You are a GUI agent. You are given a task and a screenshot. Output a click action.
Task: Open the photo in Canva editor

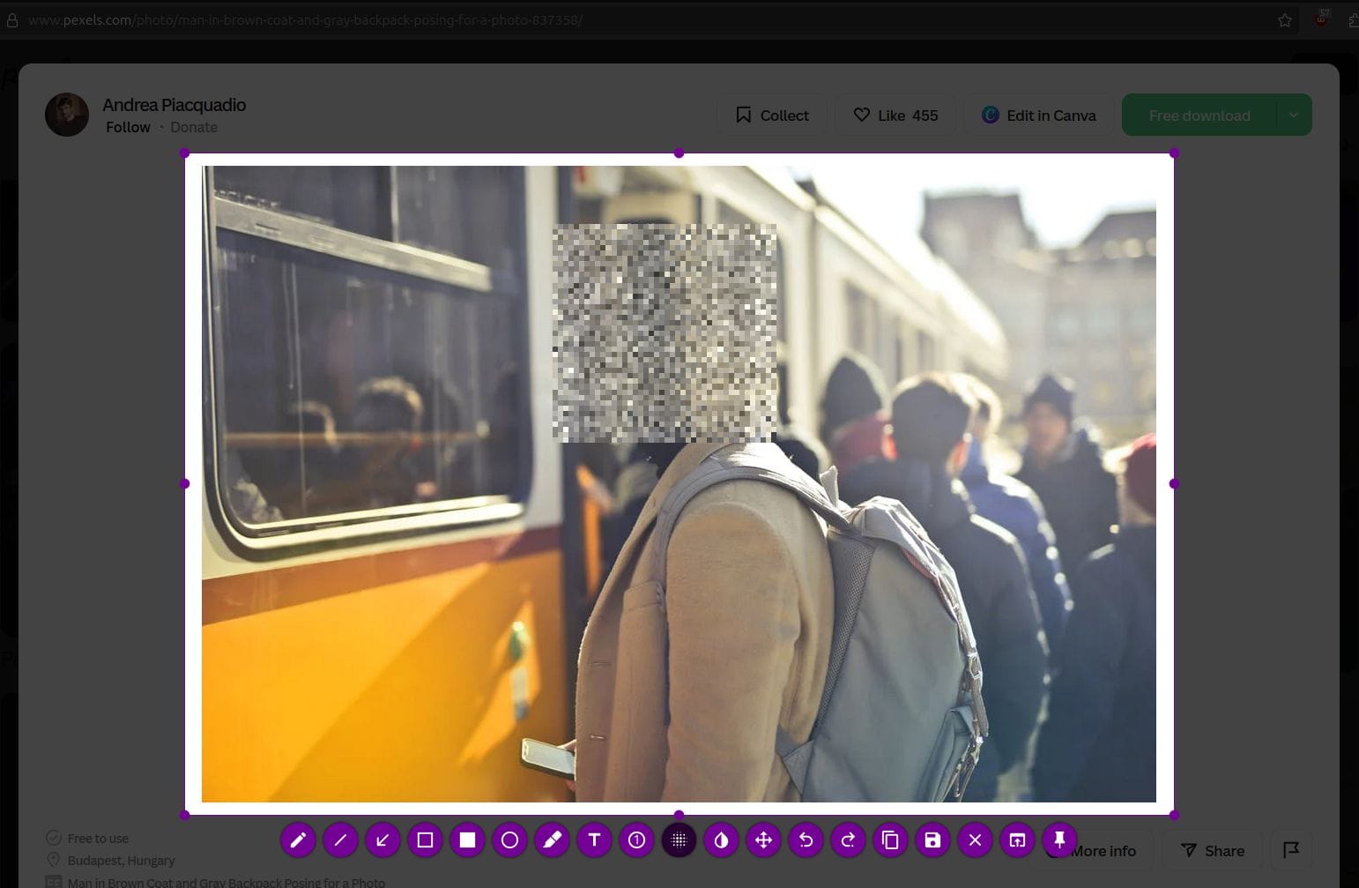(1038, 115)
